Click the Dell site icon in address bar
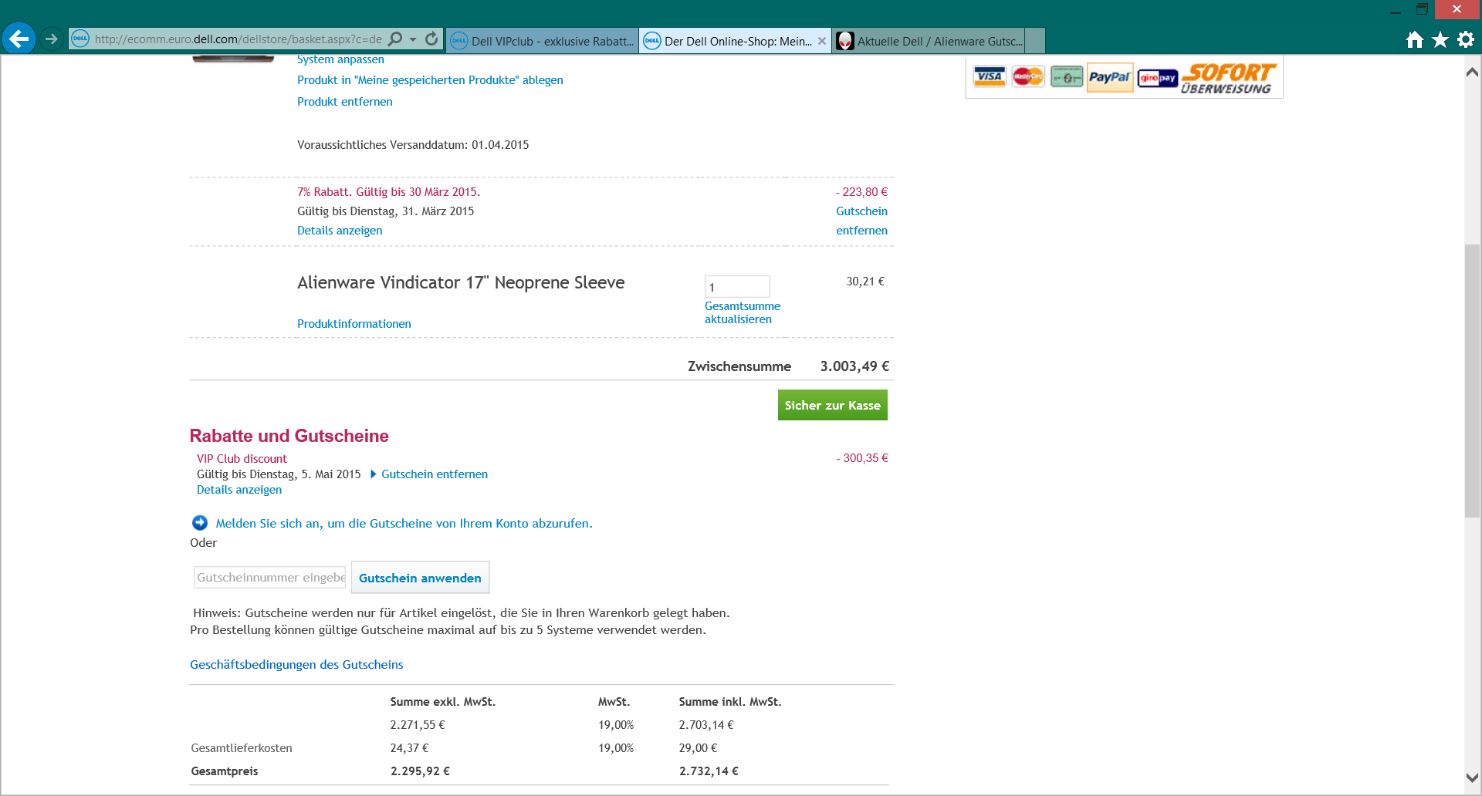The image size is (1482, 796). pos(80,39)
